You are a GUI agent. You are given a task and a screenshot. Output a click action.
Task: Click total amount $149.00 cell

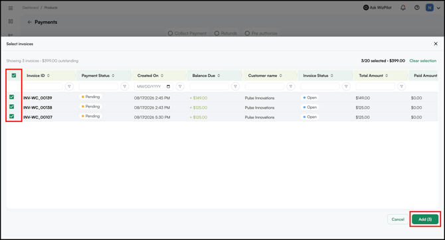363,98
